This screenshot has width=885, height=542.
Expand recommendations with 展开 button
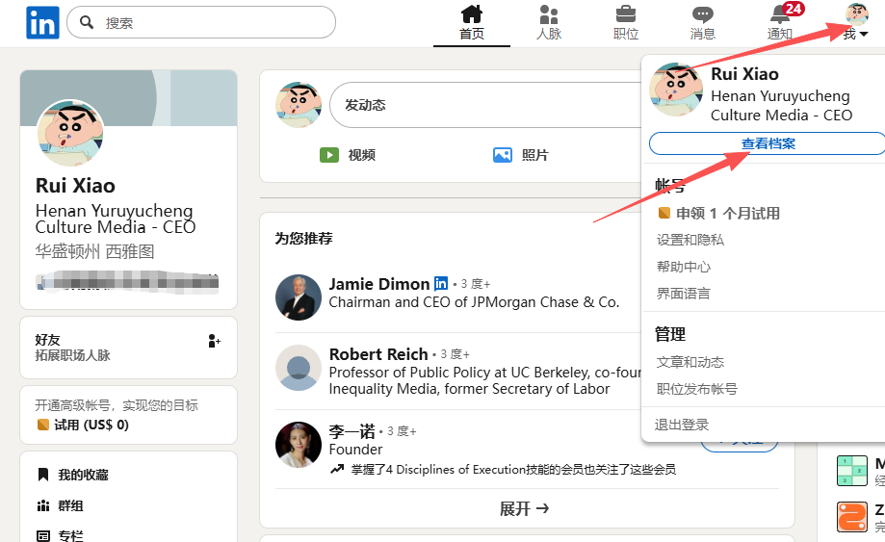(524, 508)
